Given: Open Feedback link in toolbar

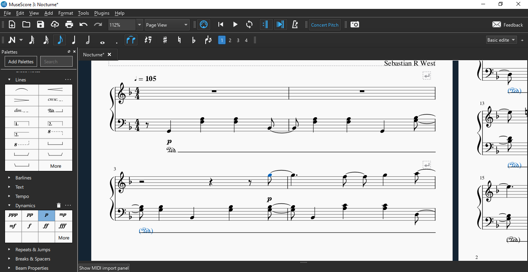Looking at the screenshot, I should (508, 25).
